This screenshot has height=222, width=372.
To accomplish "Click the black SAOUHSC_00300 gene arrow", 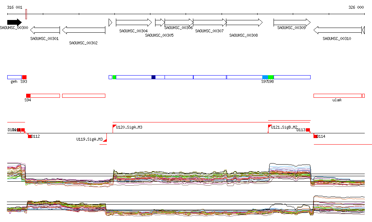I will coord(15,22).
